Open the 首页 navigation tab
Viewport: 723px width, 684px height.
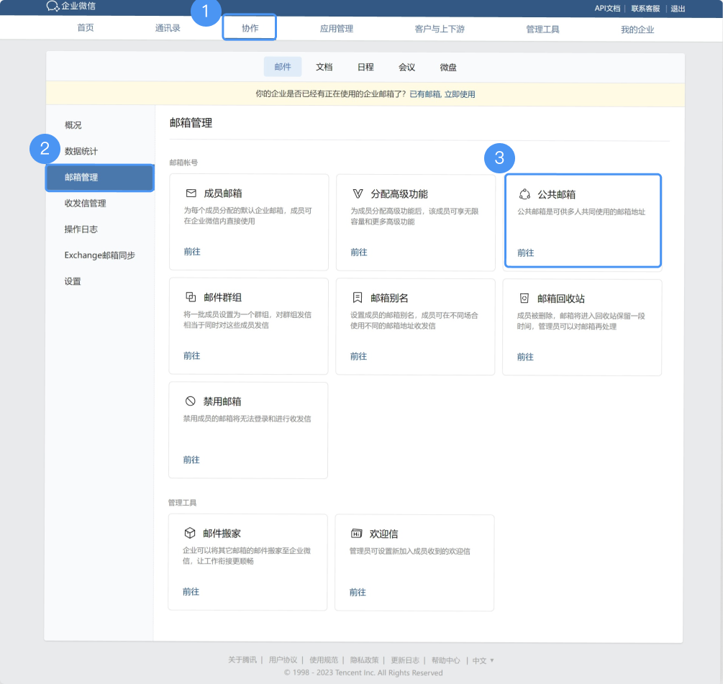tap(86, 27)
